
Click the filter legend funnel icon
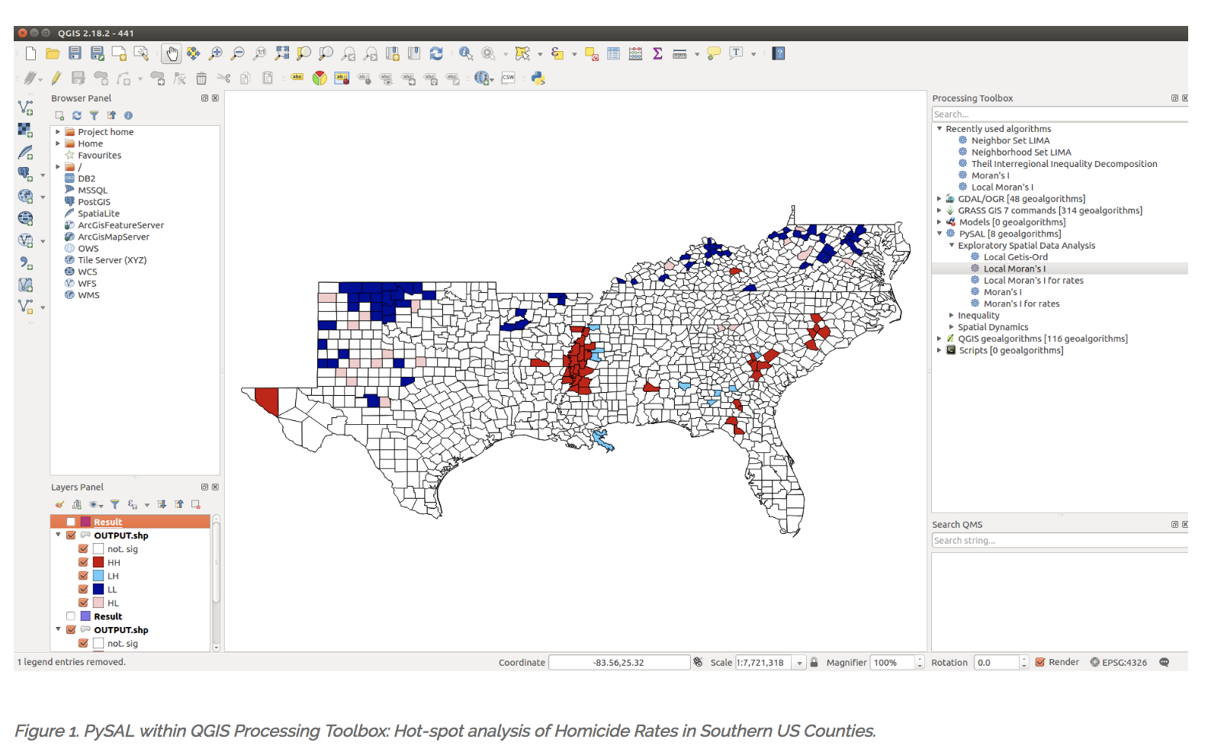pyautogui.click(x=114, y=504)
